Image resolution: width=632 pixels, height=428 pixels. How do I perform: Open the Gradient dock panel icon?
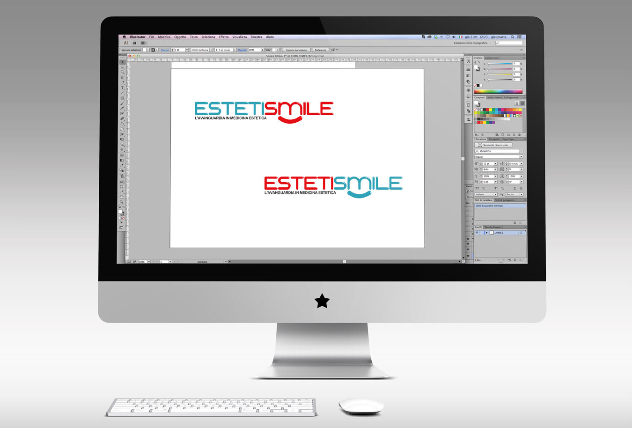[x=468, y=75]
